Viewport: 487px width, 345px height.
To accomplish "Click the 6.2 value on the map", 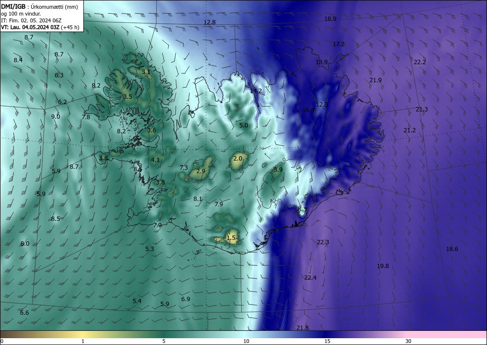I will click(x=62, y=102).
